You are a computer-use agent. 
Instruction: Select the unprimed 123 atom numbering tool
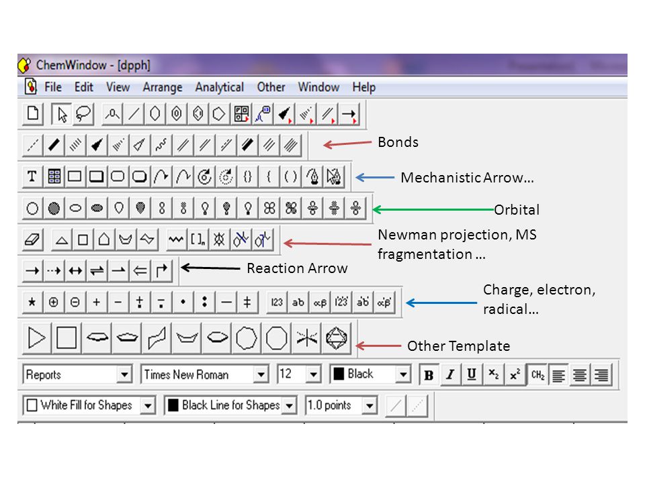pyautogui.click(x=277, y=303)
